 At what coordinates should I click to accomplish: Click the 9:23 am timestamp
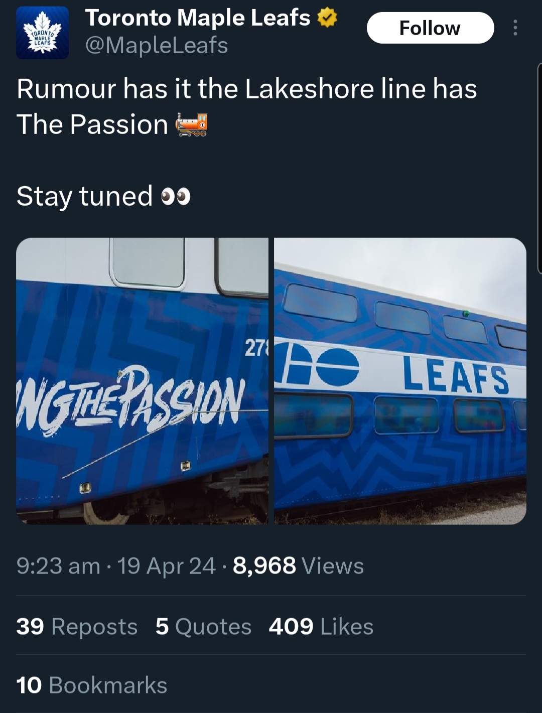(x=58, y=566)
